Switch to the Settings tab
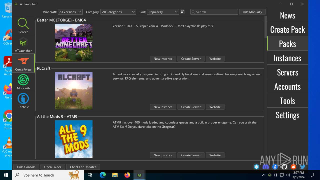This screenshot has width=320, height=180. (x=287, y=115)
